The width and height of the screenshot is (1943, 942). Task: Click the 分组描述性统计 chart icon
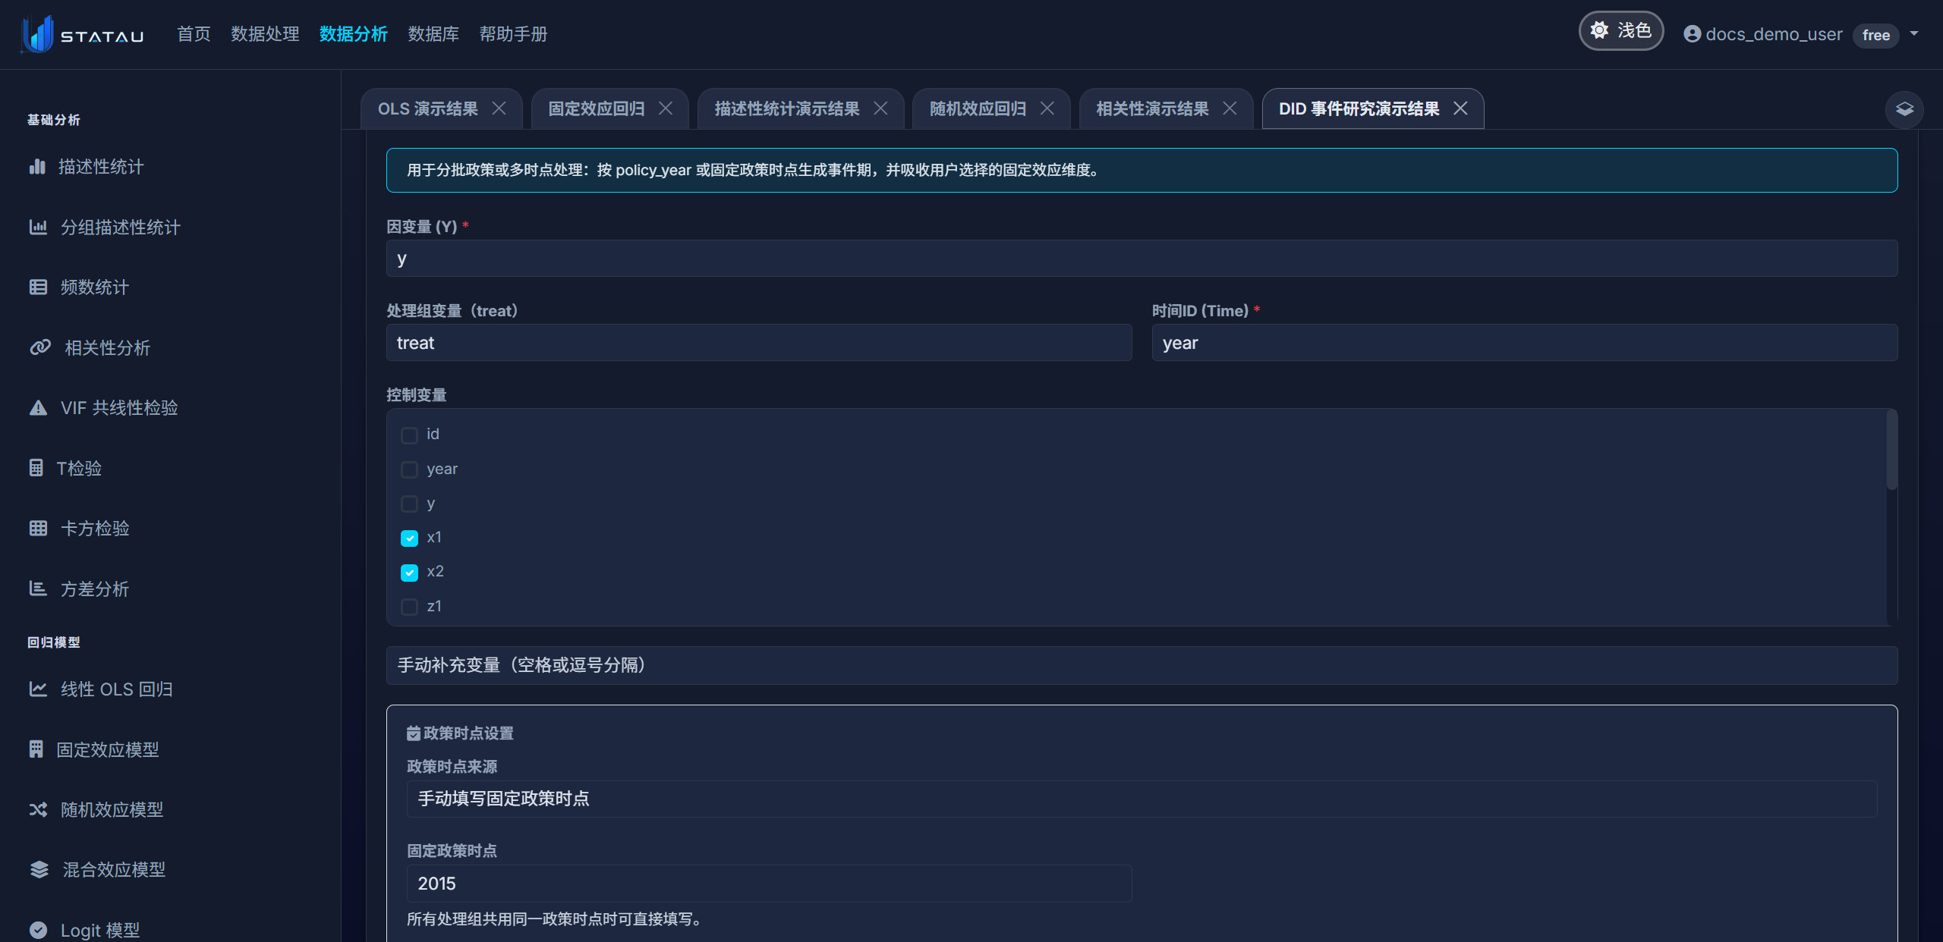click(38, 227)
